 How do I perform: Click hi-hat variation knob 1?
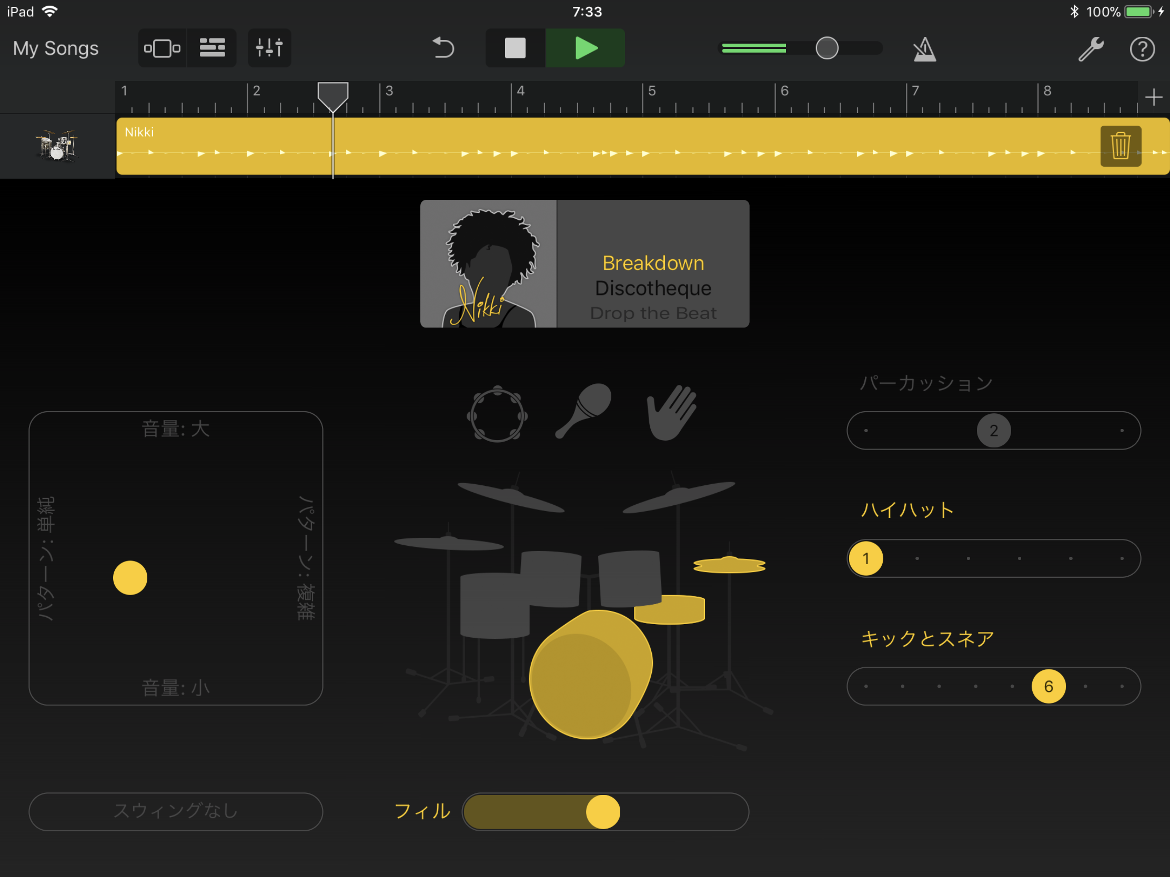(866, 559)
